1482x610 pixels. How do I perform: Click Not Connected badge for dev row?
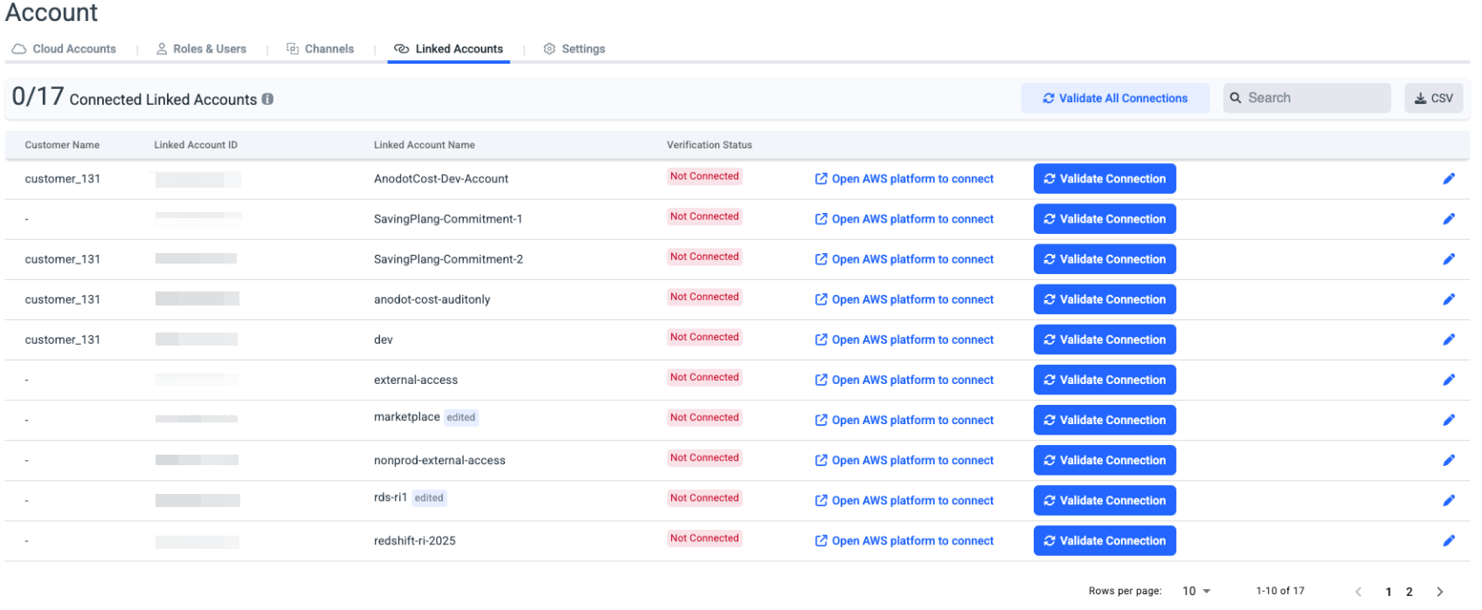704,337
